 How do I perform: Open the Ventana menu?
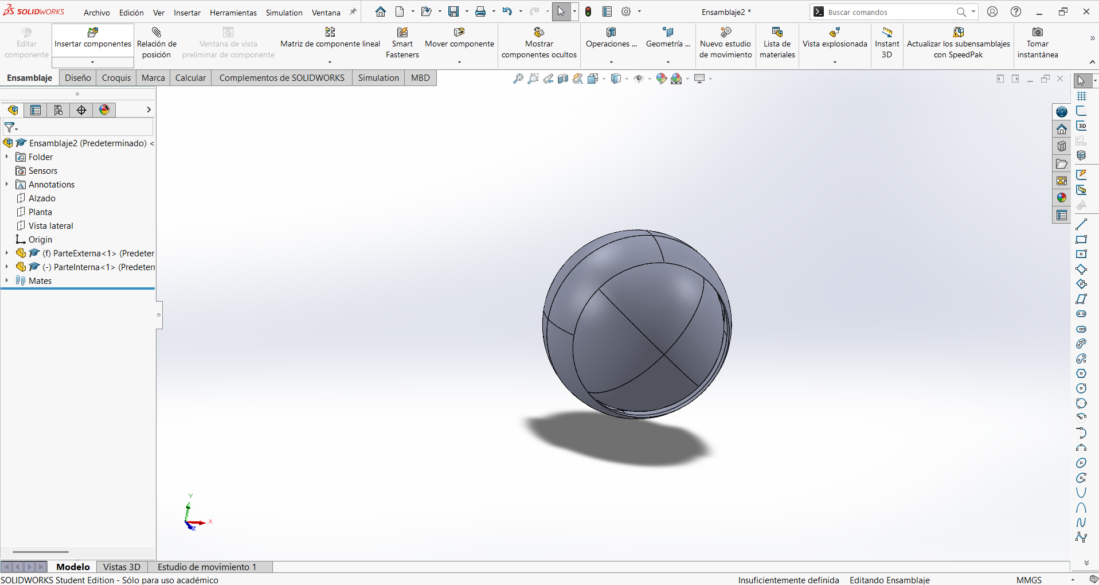pos(326,13)
